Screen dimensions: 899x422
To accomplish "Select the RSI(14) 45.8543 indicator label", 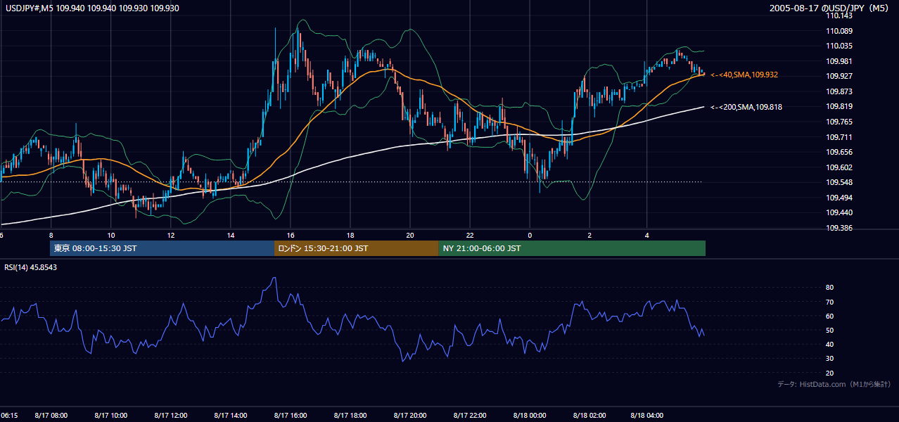I will [x=31, y=267].
